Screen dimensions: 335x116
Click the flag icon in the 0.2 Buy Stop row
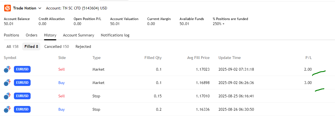pyautogui.click(x=7, y=109)
